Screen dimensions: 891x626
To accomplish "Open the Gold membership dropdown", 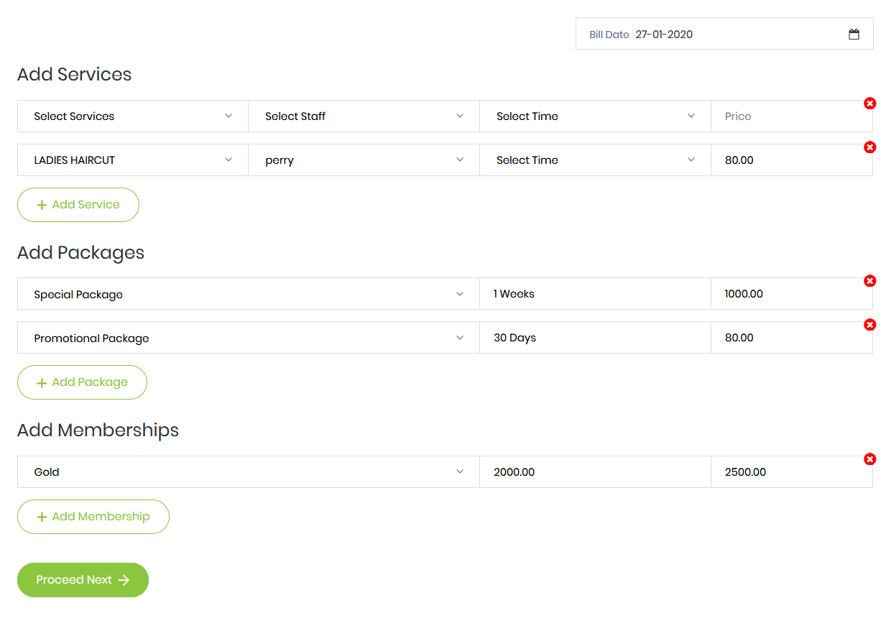I will (249, 472).
